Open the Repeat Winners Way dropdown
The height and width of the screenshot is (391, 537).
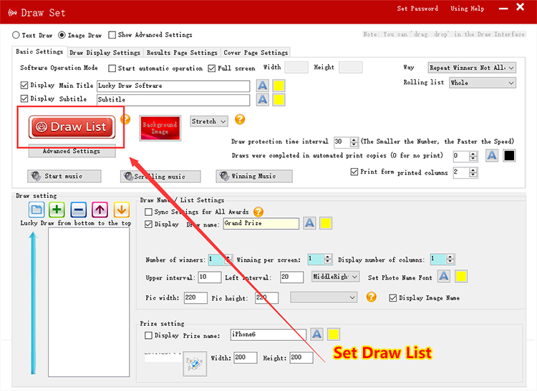pyautogui.click(x=471, y=67)
